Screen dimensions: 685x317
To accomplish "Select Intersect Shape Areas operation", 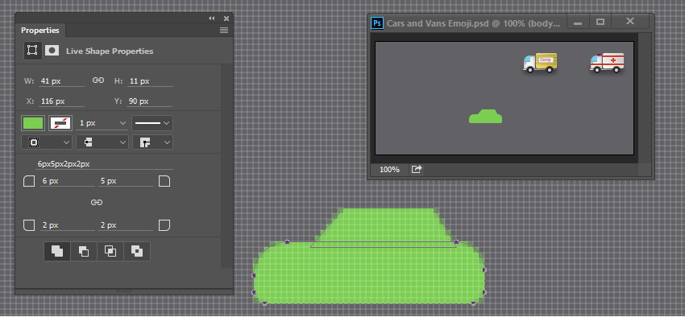I will pos(110,251).
